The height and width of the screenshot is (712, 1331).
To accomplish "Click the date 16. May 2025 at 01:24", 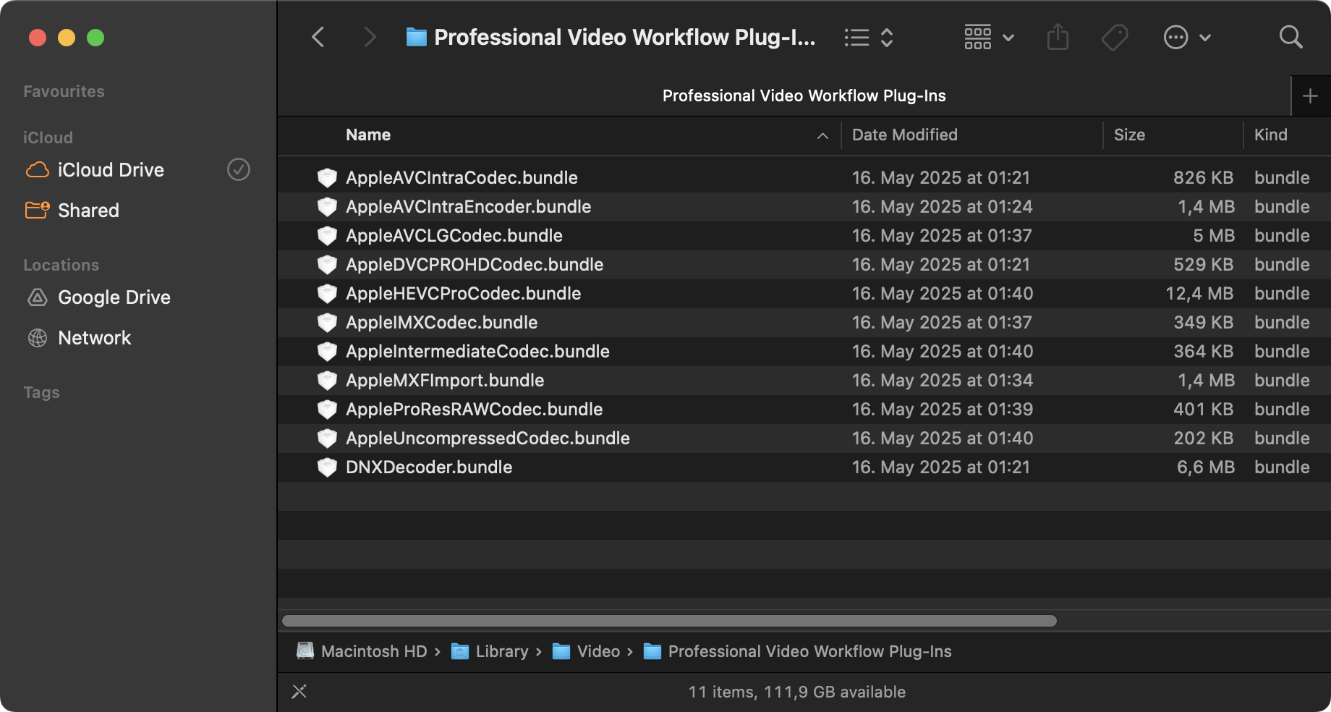I will [942, 206].
